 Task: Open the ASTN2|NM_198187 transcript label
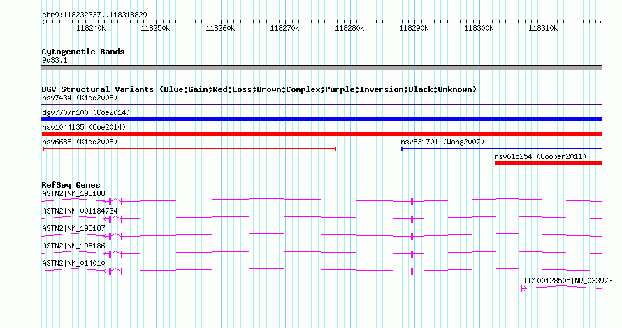pyautogui.click(x=74, y=229)
